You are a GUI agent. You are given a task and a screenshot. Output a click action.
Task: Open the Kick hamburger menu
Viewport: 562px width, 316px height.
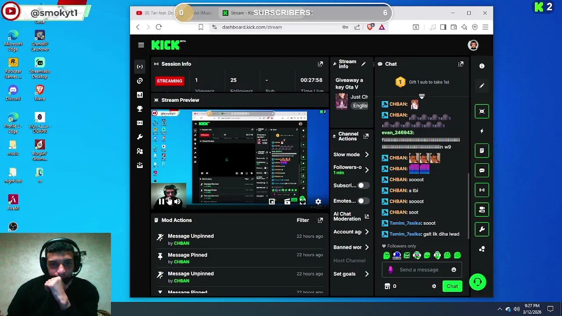(141, 45)
